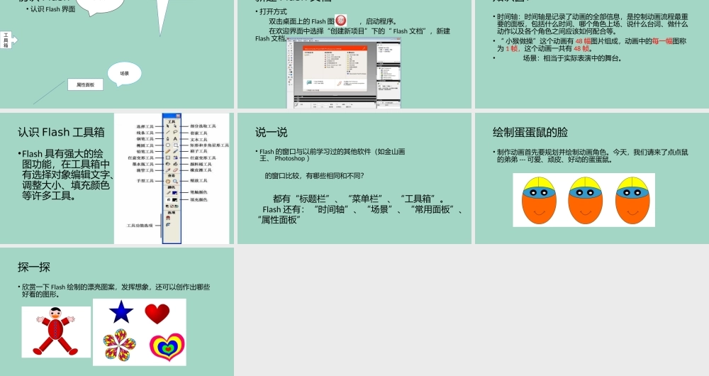Screen dimensions: 709x376
Task: Click the '认识 Flash 界面' bullet text
Action: pos(52,9)
